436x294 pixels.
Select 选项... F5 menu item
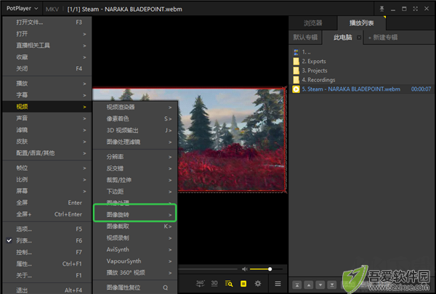coord(47,229)
